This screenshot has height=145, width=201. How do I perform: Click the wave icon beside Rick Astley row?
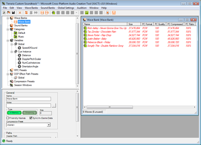click(85, 28)
